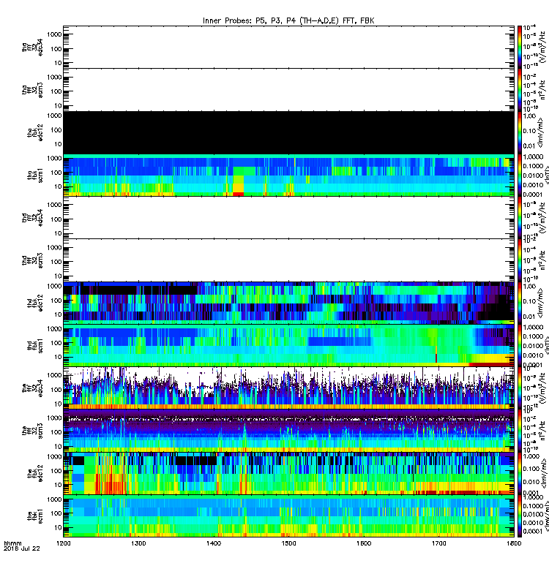
Task: Click the 1700 time axis label
Action: [439, 543]
